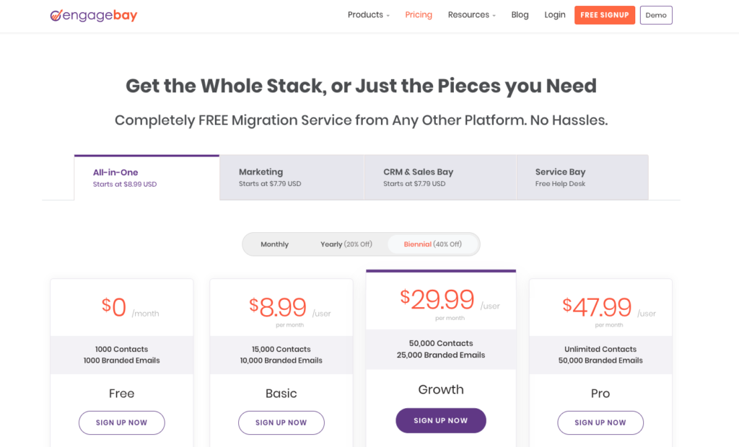Expand the Resources dropdown menu

[472, 15]
